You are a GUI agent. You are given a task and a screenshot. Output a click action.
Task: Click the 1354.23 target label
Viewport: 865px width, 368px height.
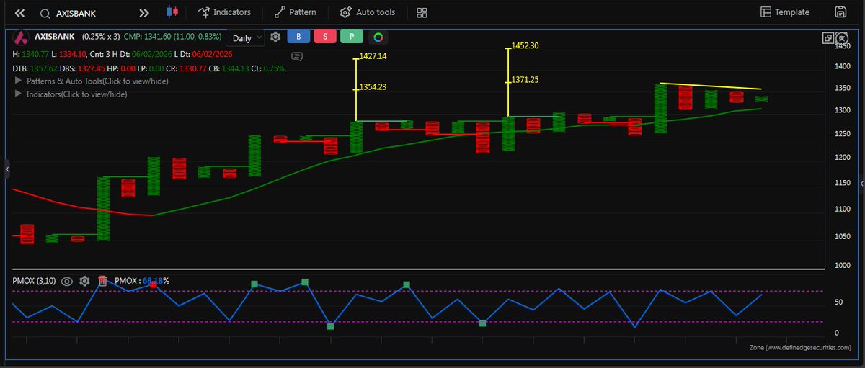coord(373,87)
